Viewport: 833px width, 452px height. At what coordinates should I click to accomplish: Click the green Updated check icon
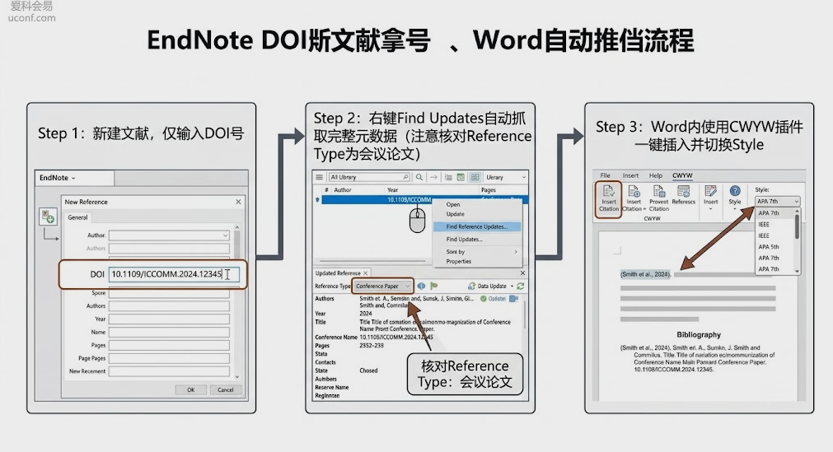484,299
